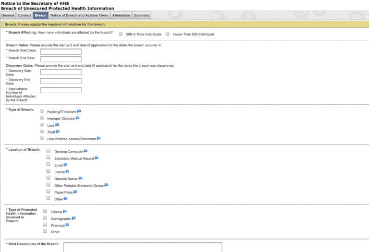
Task: Check the Laptop location checkbox
Action: (49, 171)
